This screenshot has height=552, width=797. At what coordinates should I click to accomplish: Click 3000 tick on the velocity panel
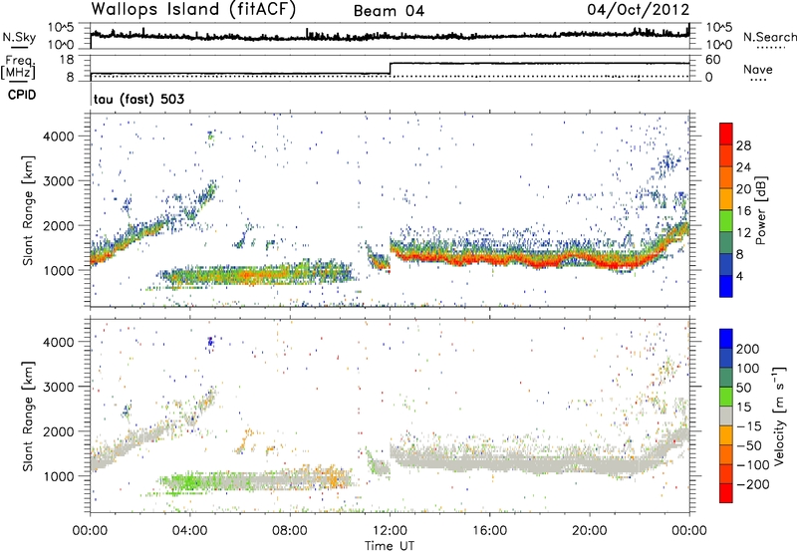(58, 387)
